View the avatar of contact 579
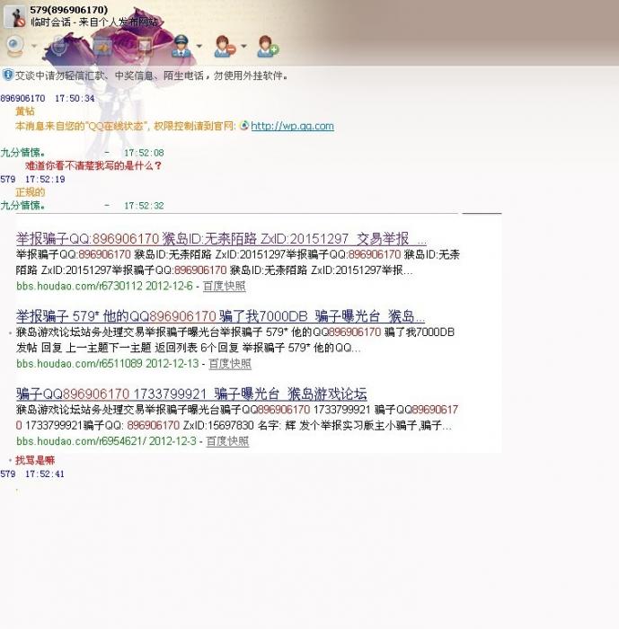 click(14, 16)
